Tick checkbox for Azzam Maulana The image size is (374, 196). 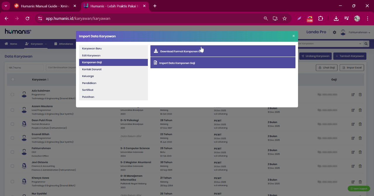pos(12,110)
